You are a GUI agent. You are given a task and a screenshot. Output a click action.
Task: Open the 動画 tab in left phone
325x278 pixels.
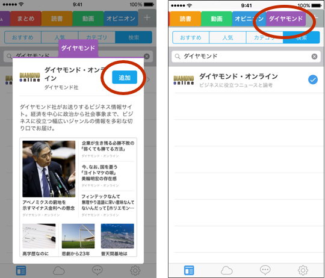[88, 19]
